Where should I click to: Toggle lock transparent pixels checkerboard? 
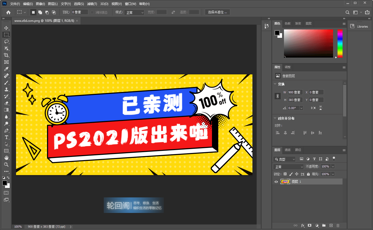click(285, 174)
